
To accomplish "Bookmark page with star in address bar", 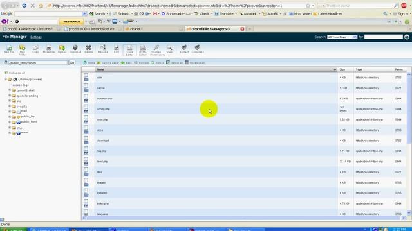I will click(308, 6).
